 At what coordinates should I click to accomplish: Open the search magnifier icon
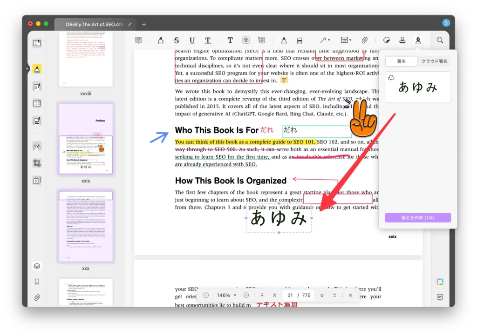[x=440, y=40]
